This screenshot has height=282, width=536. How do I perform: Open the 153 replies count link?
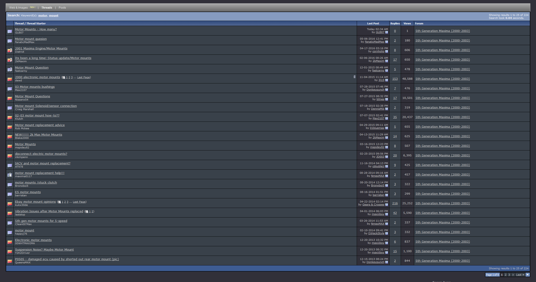coord(395,79)
